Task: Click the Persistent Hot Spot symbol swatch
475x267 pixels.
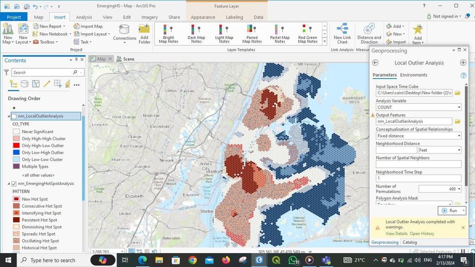Action: coord(16,220)
